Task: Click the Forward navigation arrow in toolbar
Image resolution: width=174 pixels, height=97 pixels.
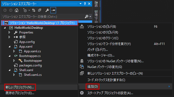Action: [x=11, y=10]
